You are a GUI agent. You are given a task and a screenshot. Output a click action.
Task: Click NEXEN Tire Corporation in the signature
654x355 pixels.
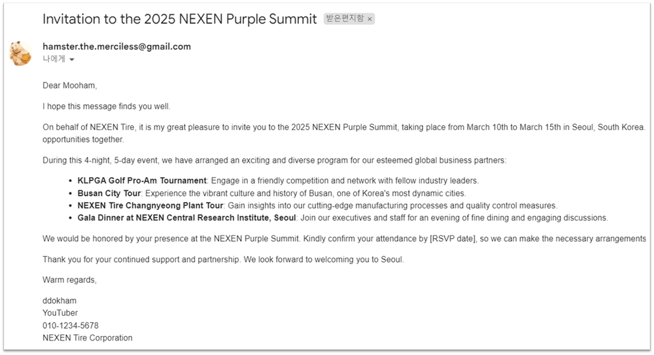pos(87,338)
